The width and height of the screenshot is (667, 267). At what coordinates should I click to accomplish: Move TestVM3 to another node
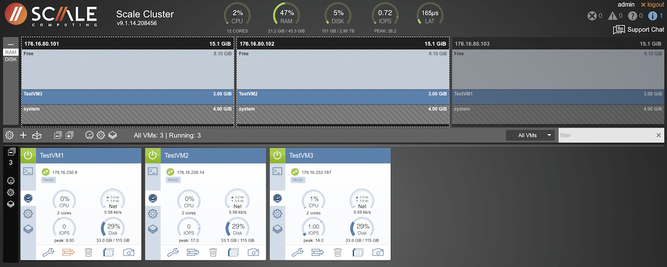click(x=317, y=253)
